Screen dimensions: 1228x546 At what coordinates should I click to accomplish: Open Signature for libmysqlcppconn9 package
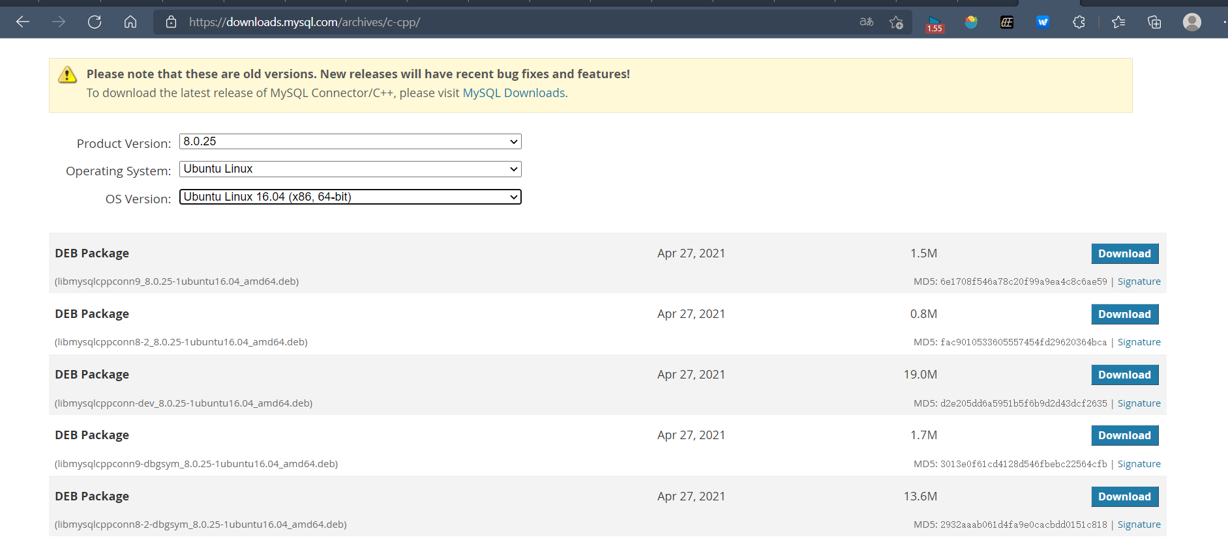coord(1139,281)
